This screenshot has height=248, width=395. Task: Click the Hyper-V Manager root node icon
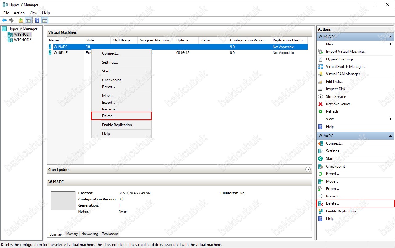(4, 29)
